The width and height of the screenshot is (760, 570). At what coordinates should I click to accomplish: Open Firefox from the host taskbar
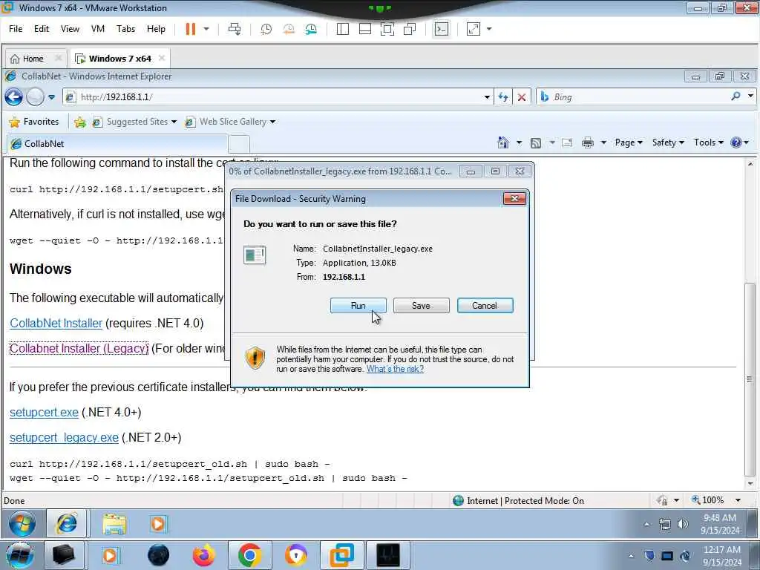pos(203,555)
